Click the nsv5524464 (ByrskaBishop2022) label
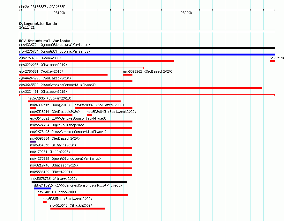This screenshot has height=221, width=284. [58, 125]
